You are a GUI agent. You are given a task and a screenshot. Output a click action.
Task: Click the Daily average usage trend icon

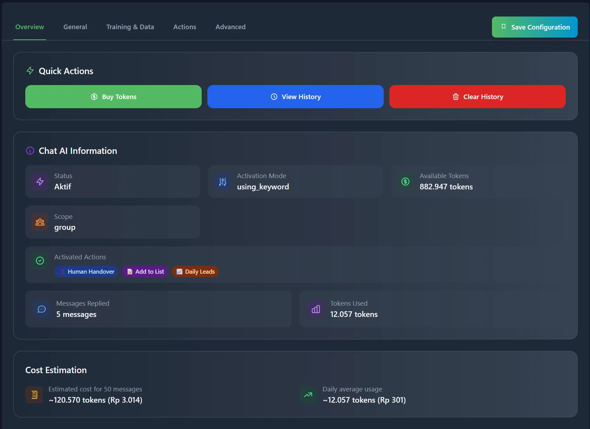[x=308, y=395]
